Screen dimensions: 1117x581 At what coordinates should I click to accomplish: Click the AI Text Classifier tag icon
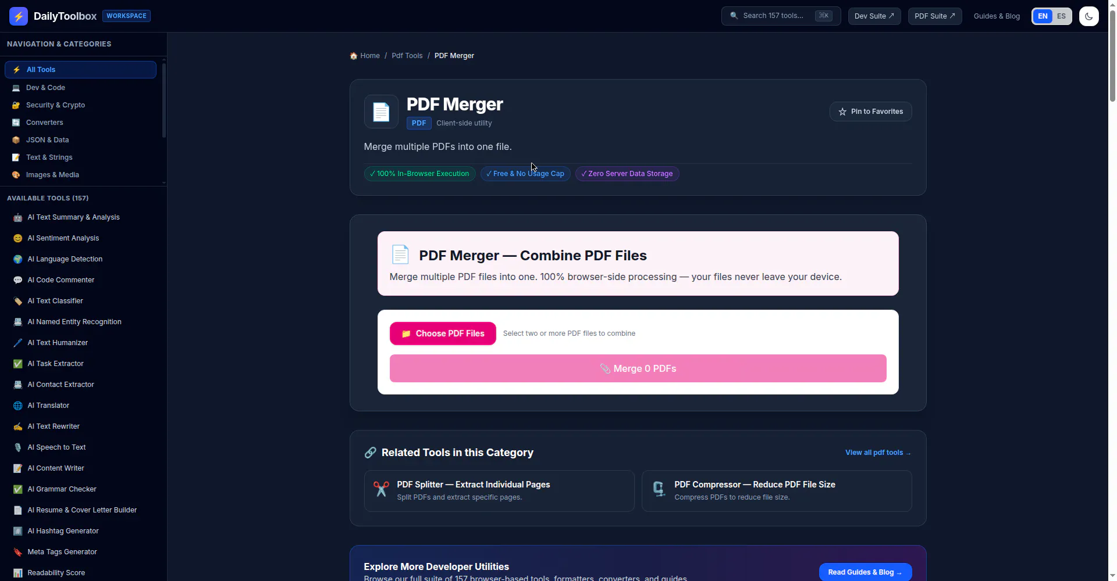coord(18,301)
